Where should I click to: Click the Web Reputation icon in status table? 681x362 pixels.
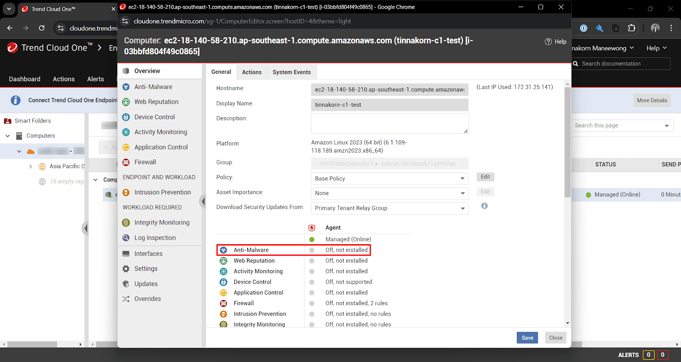[223, 261]
